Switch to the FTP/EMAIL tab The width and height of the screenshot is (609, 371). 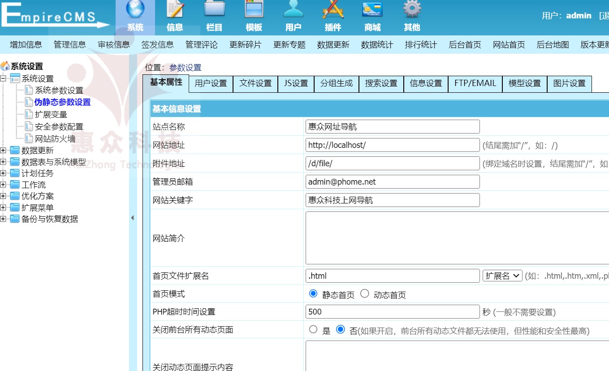[475, 84]
